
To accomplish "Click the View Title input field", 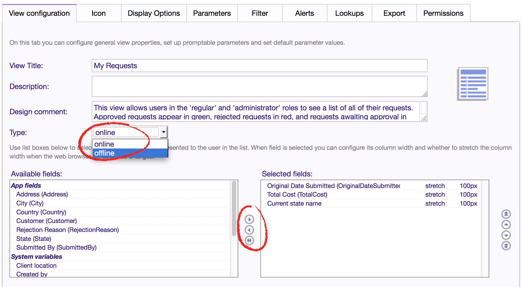I will click(259, 66).
